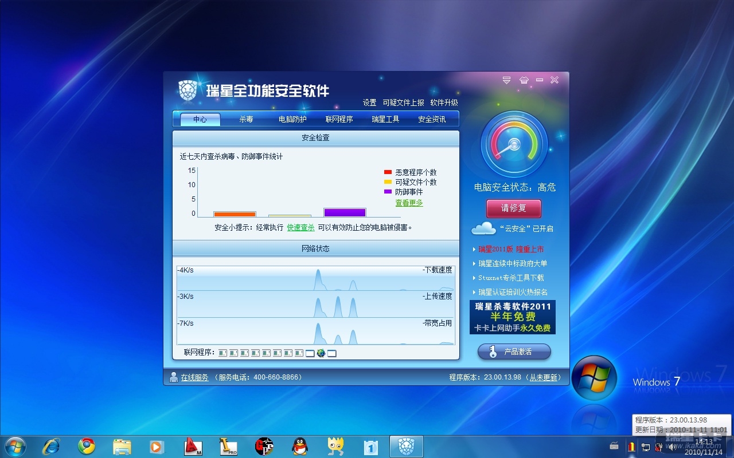Switch to the 杀毒 tab
The height and width of the screenshot is (458, 734).
pos(246,119)
